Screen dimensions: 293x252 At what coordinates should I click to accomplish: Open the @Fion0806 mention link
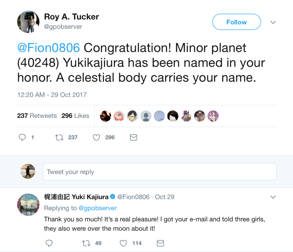pyautogui.click(x=48, y=48)
